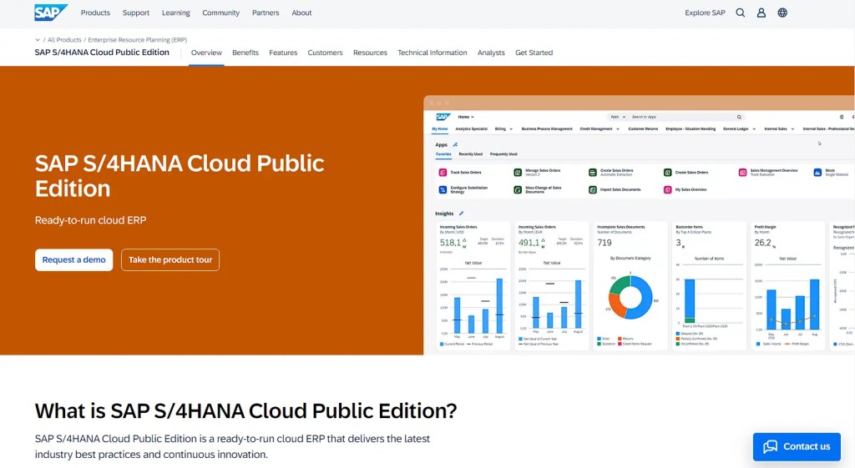855x468 pixels.
Task: Go to the Resources tab
Action: tap(370, 53)
